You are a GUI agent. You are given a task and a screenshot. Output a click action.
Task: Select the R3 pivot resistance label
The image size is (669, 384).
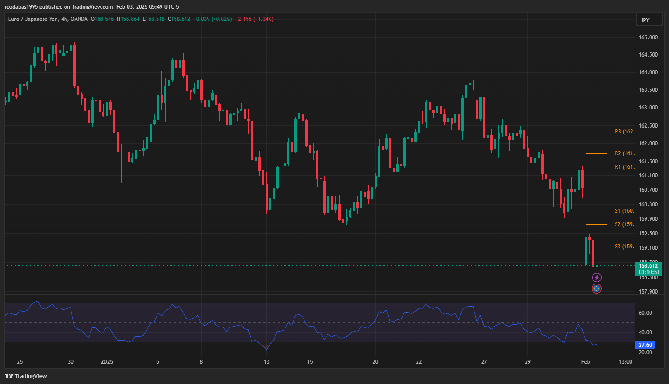coord(624,132)
